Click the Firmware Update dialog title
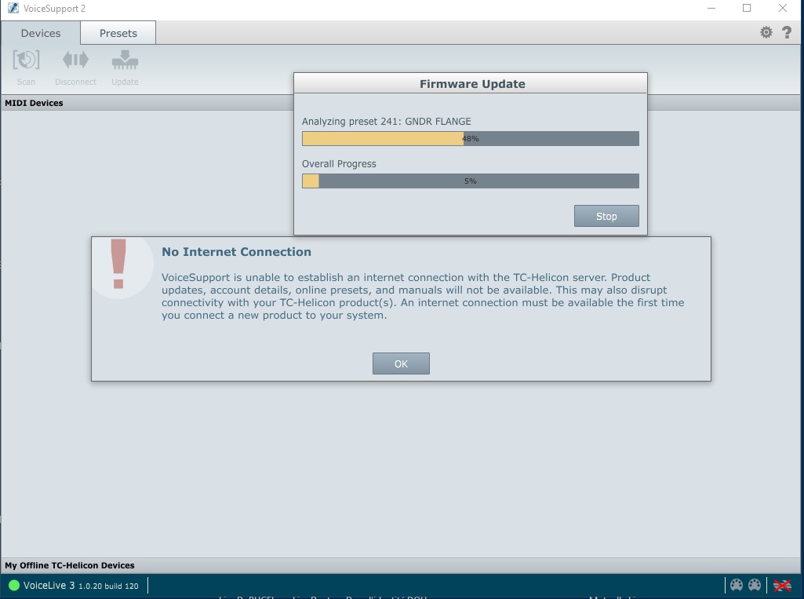The image size is (804, 599). coord(472,84)
